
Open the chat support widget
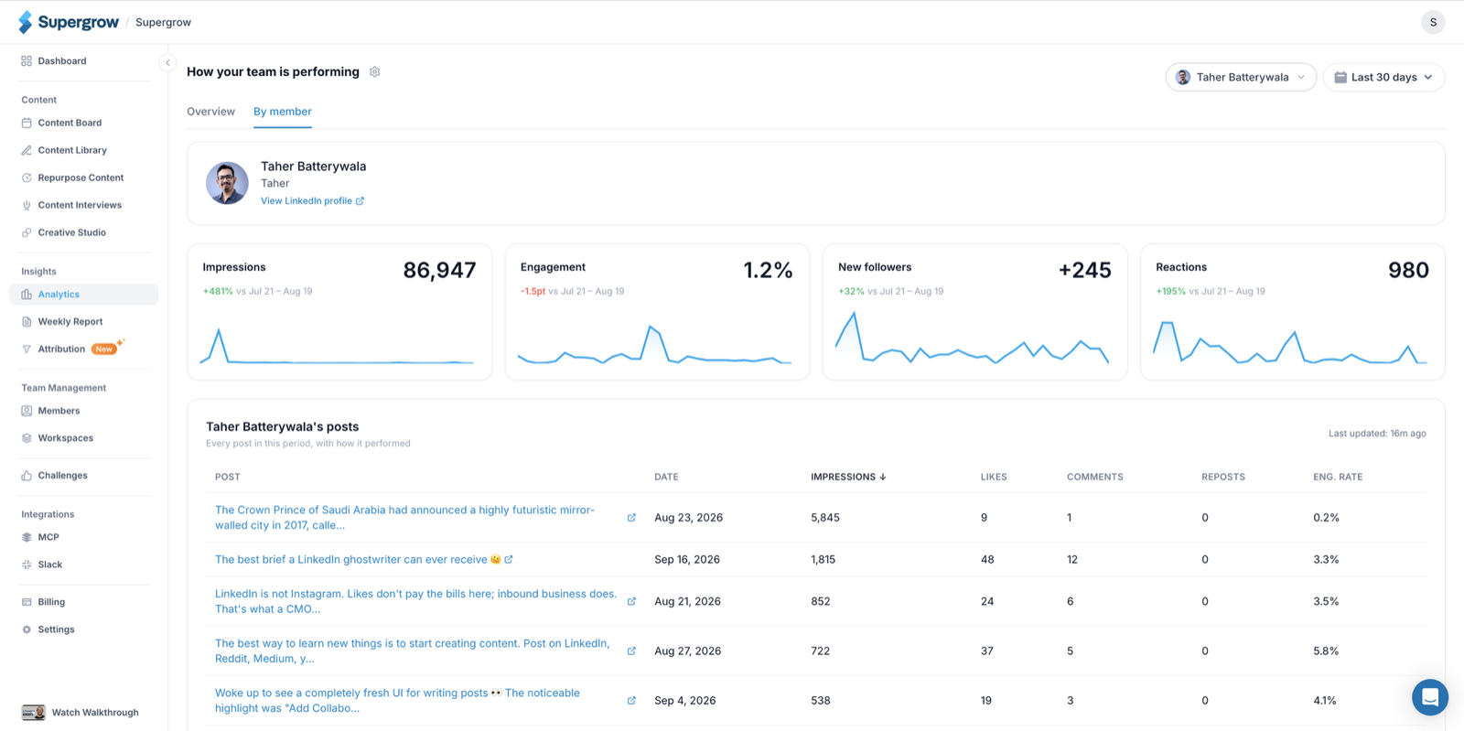click(1429, 697)
